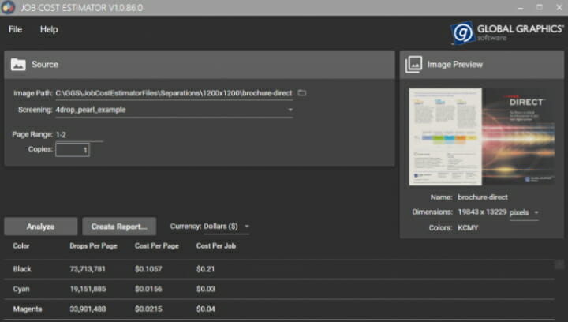The width and height of the screenshot is (568, 322).
Task: Click the $0.03 cost per job value
Action: [x=206, y=289]
